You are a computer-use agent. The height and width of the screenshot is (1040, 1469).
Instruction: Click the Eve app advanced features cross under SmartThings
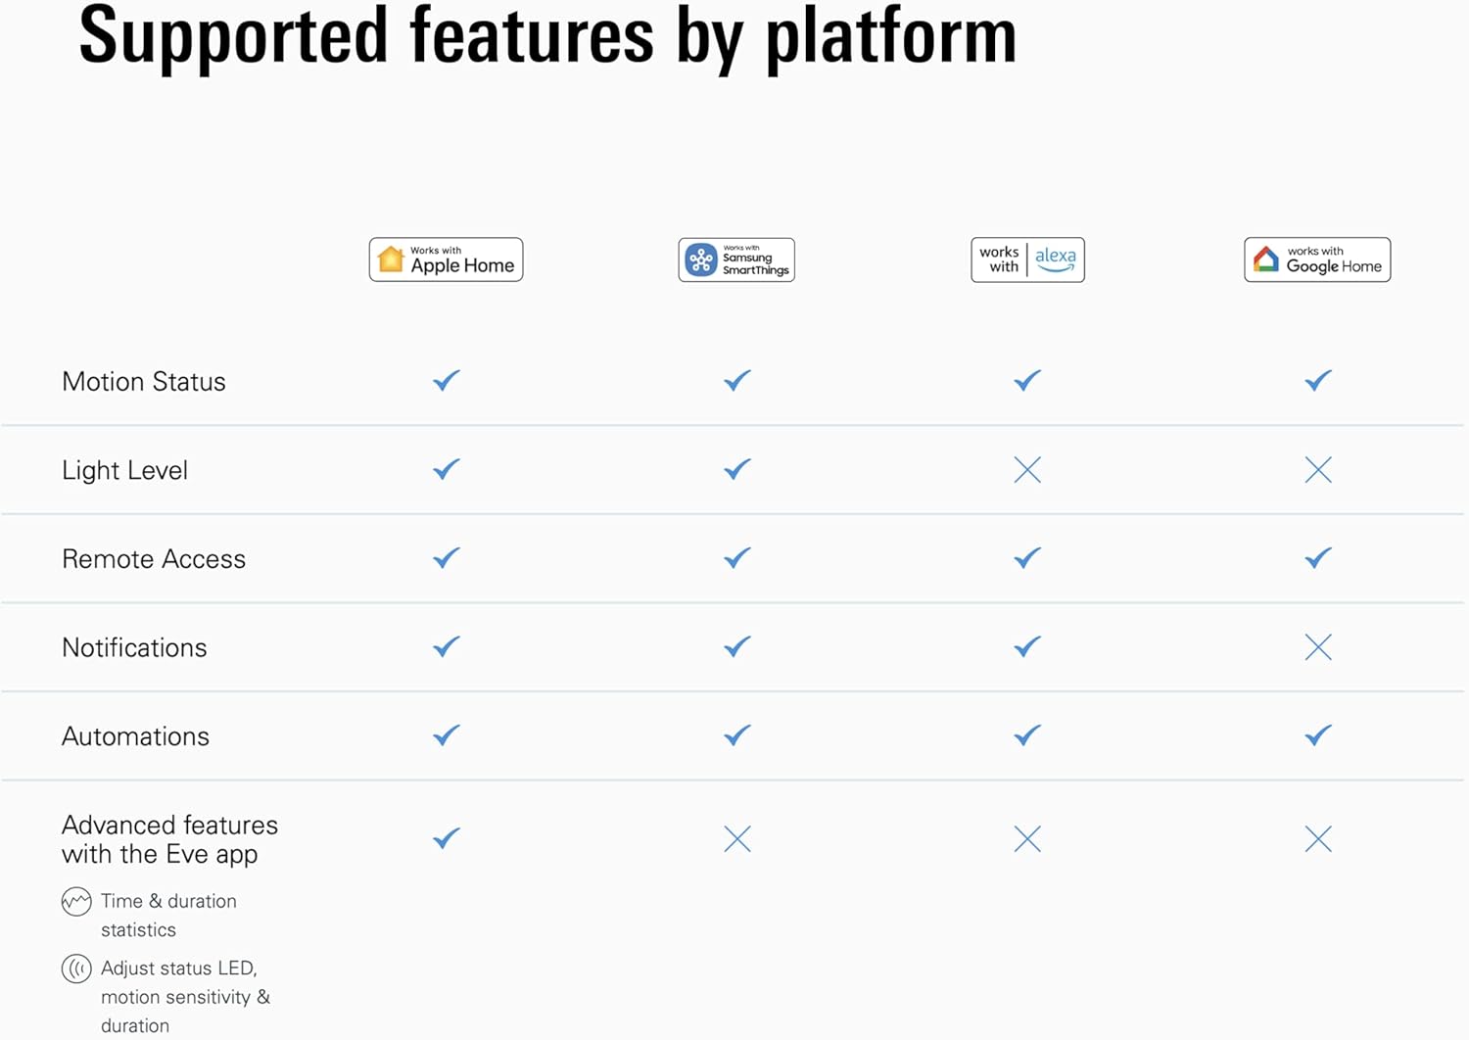pos(737,839)
